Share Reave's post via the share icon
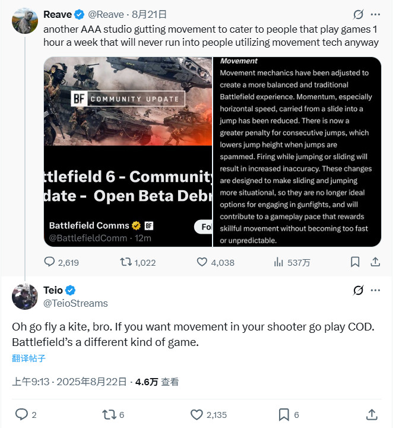396x428 pixels. (x=375, y=262)
